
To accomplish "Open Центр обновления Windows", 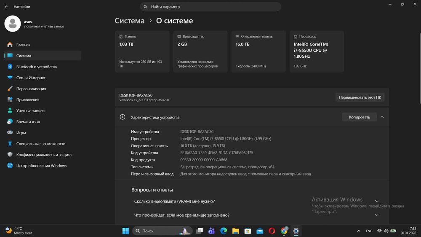I will tap(43, 166).
